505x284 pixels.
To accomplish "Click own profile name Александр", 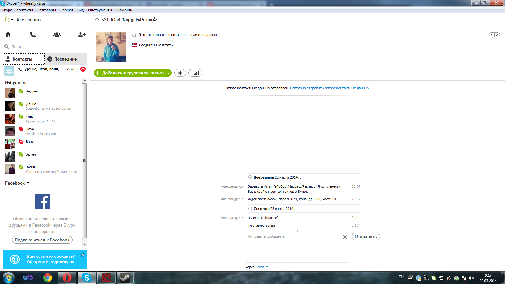I will pyautogui.click(x=27, y=20).
